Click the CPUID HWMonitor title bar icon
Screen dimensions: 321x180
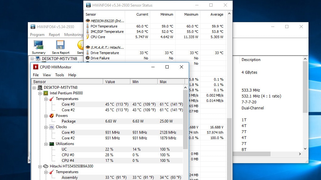click(x=36, y=67)
